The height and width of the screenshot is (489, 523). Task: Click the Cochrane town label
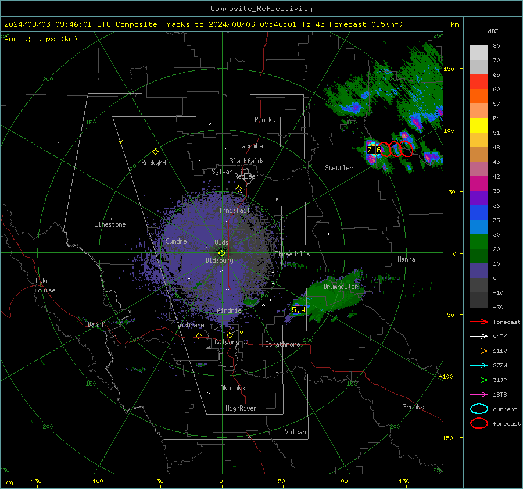coord(190,325)
